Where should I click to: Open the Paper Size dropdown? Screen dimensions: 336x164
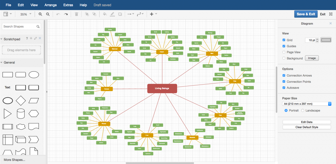tap(306, 104)
